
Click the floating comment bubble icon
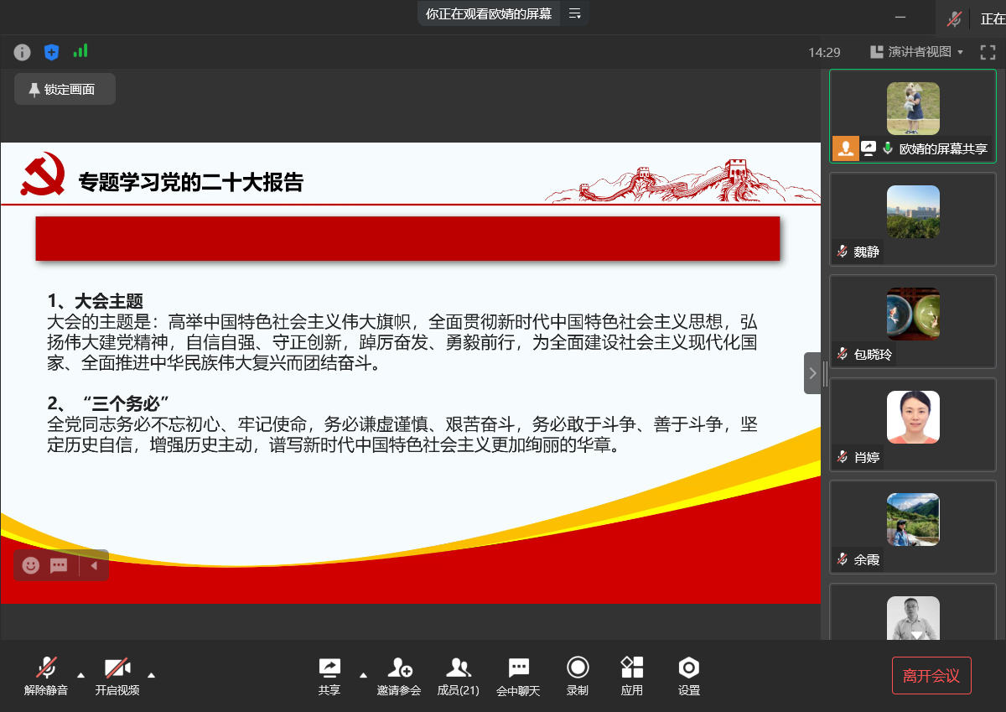click(59, 565)
